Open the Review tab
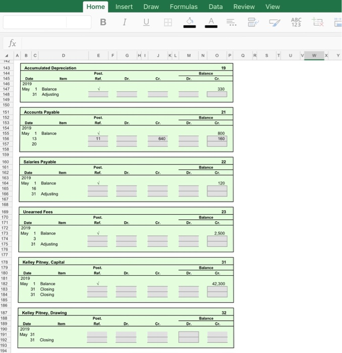Screen dimensions: 342x353 point(244,7)
